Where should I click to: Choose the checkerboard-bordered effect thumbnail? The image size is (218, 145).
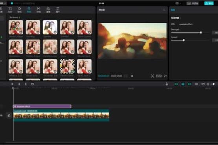coord(67,66)
